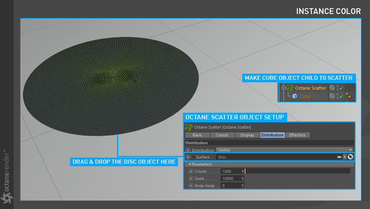
Task: Collapse the Octane Scatter tree node
Action: 283,88
